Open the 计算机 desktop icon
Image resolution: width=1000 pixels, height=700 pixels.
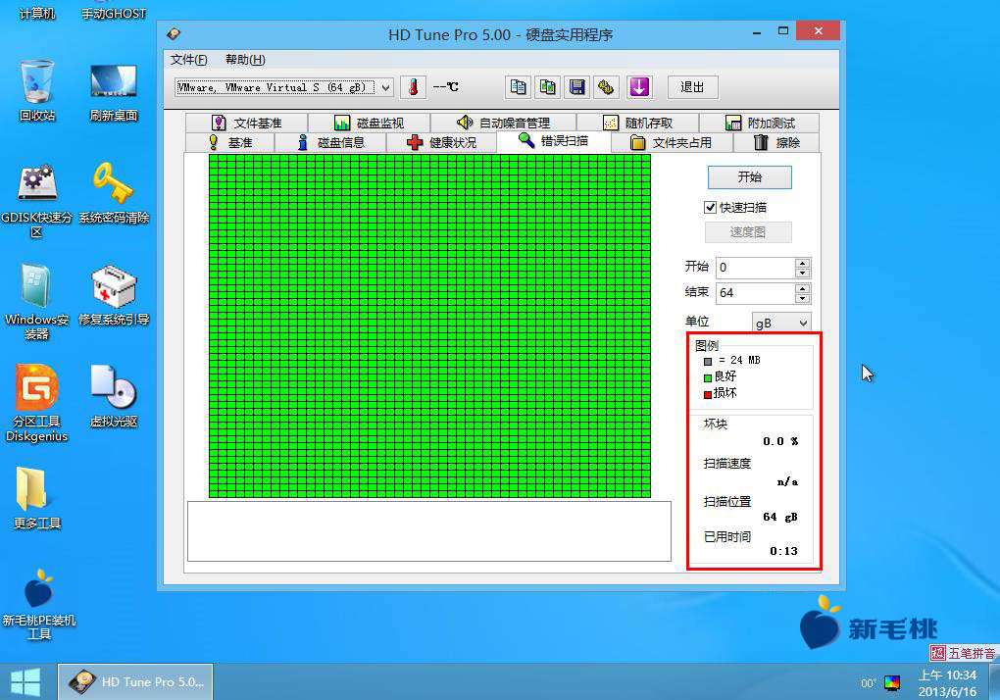click(x=37, y=12)
